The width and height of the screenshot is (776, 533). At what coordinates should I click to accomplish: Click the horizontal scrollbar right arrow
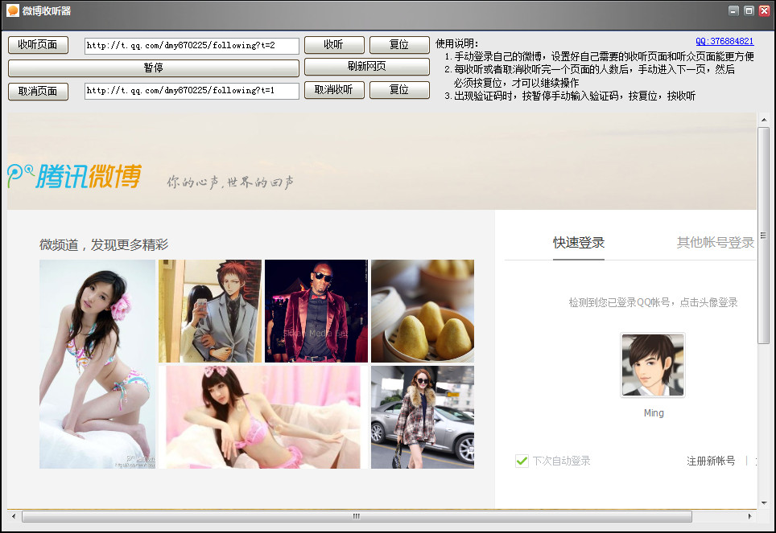749,516
